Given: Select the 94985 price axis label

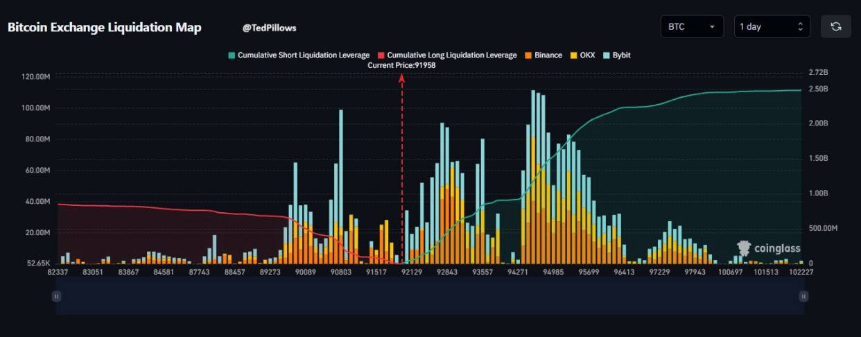Looking at the screenshot, I should (x=553, y=273).
